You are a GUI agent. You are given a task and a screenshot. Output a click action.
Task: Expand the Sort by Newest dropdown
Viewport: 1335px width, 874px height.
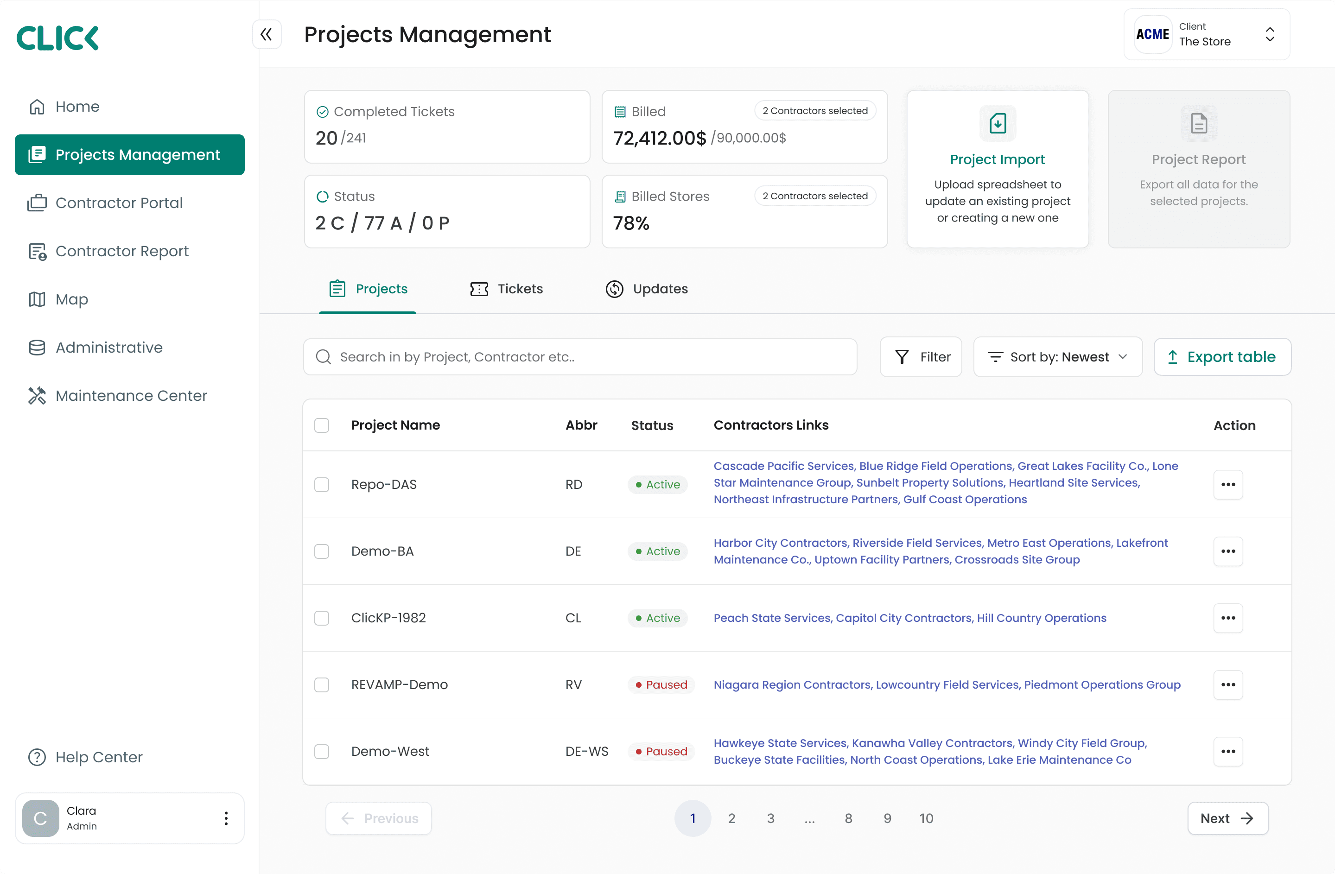1057,357
